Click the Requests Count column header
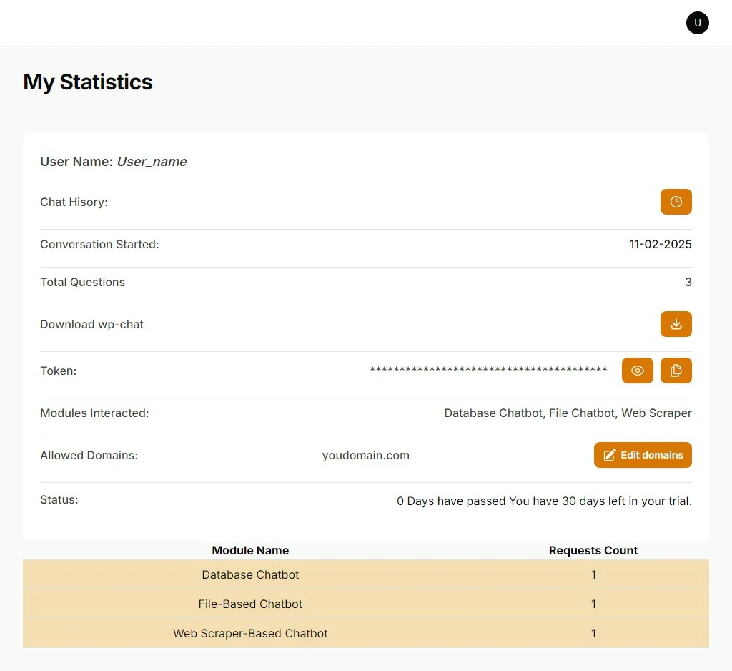Screen dimensions: 732x671 (x=593, y=550)
